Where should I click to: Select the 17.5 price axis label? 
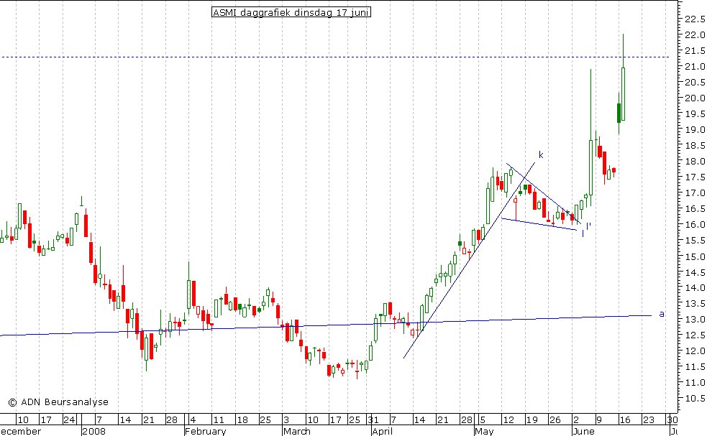[695, 177]
